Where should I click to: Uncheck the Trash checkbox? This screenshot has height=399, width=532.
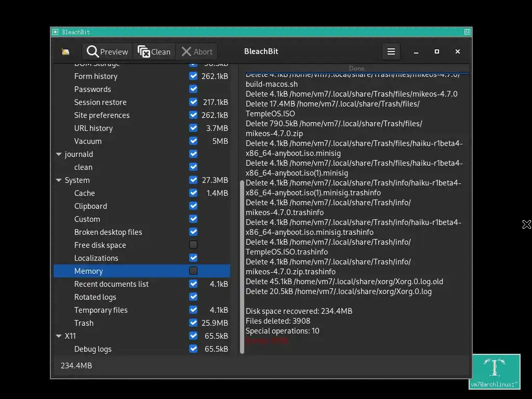[x=193, y=323]
